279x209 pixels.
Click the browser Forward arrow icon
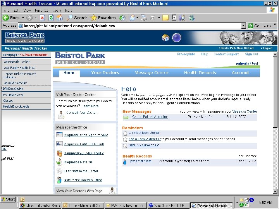click(29, 17)
